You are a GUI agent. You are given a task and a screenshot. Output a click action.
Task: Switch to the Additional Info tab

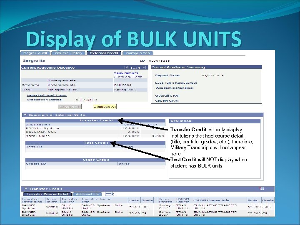87,194
